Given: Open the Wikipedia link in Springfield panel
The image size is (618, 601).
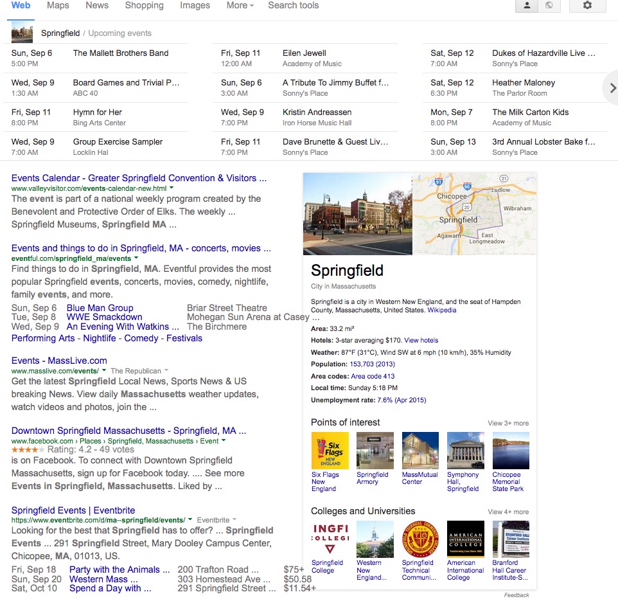Looking at the screenshot, I should pos(442,310).
